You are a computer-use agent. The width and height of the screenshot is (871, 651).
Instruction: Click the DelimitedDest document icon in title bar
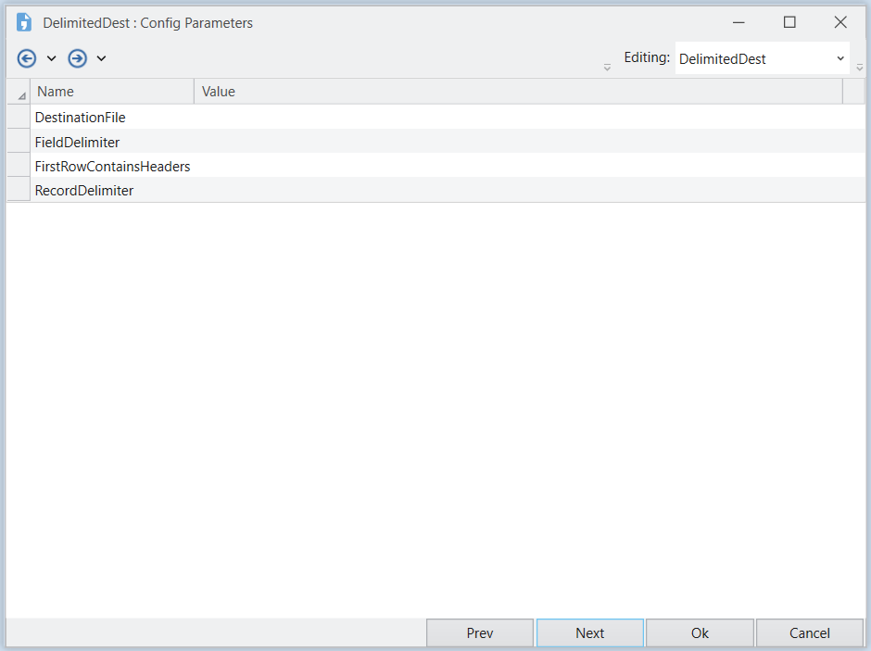pyautogui.click(x=23, y=22)
